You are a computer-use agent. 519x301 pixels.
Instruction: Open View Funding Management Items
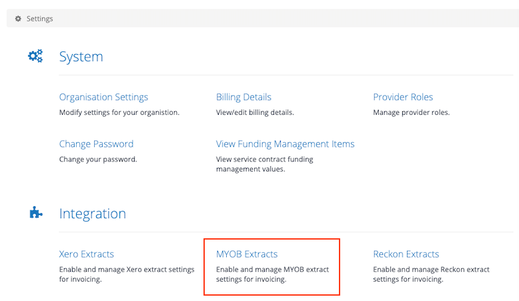tap(286, 144)
